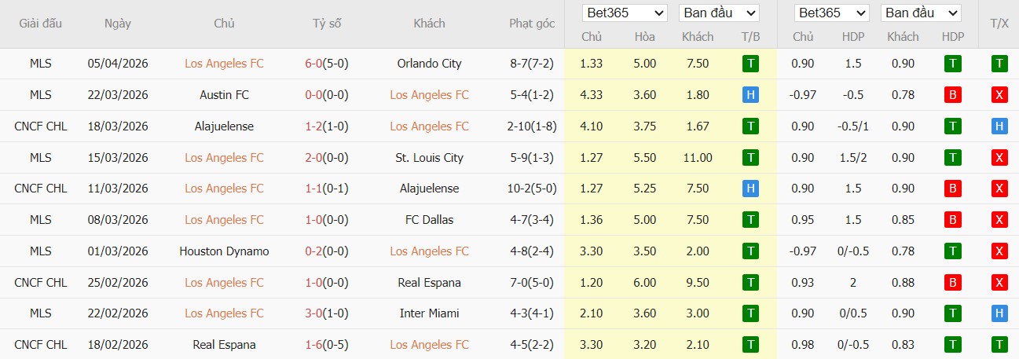Click red B handicap badge in Austin FC row

point(952,95)
